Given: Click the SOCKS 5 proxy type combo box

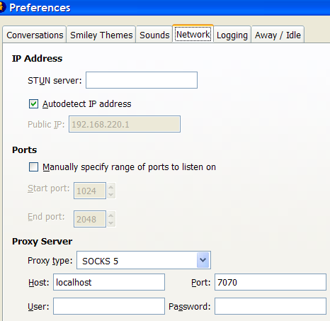Looking at the screenshot, I should click(144, 260).
